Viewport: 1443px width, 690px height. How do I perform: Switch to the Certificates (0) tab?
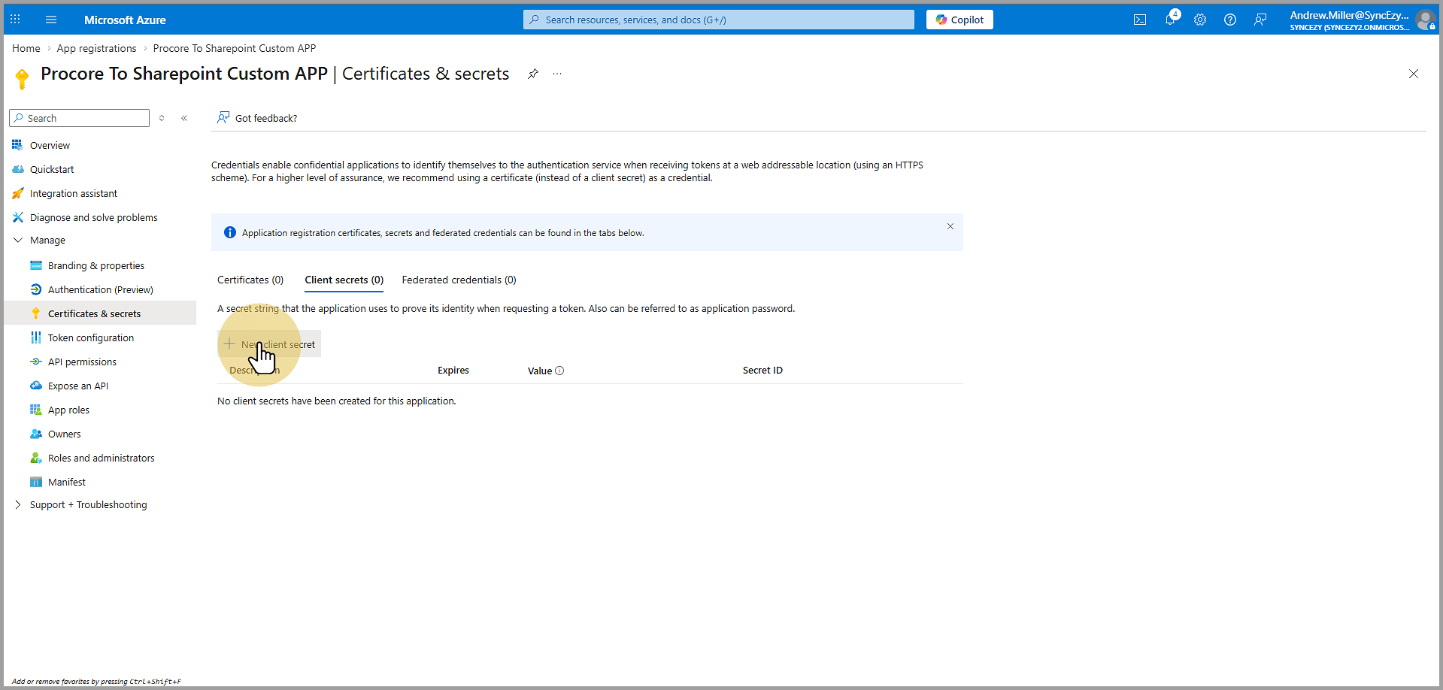tap(250, 280)
